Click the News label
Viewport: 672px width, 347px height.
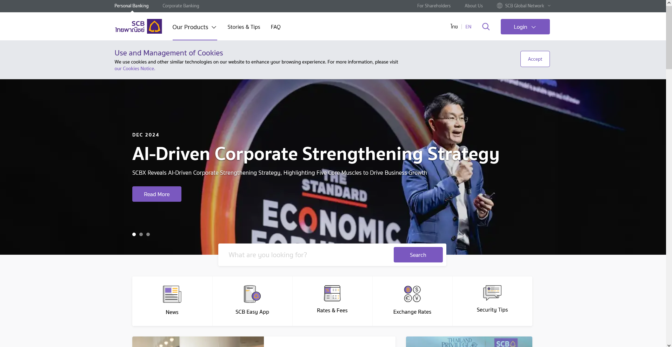[172, 312]
